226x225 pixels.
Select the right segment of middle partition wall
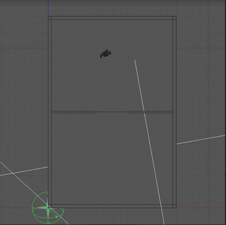pyautogui.click(x=150, y=112)
